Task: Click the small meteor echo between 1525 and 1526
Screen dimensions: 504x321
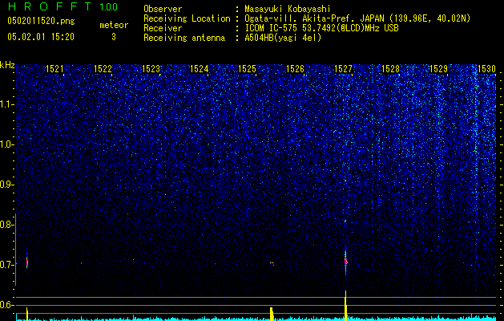Action: point(272,263)
